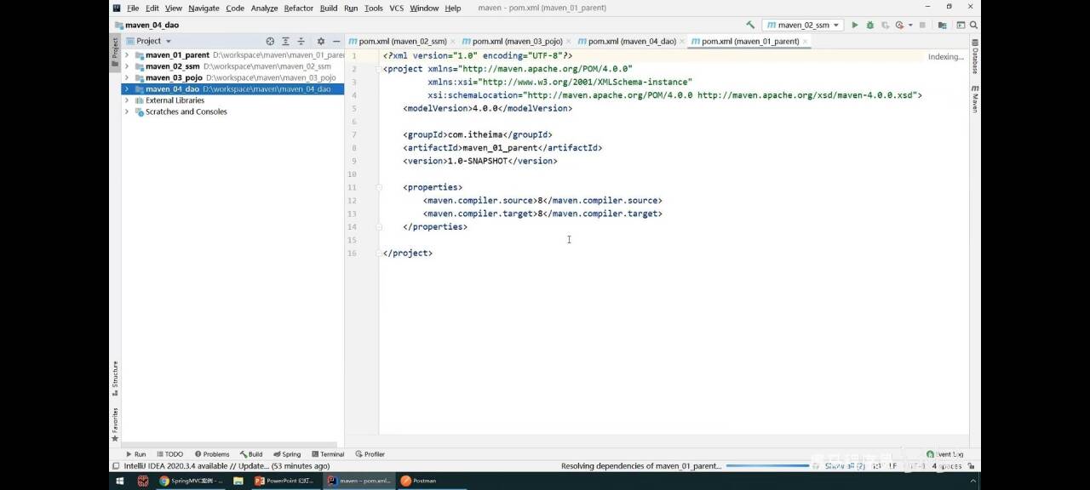
Task: Hide the Project panel with minus icon
Action: (x=336, y=41)
